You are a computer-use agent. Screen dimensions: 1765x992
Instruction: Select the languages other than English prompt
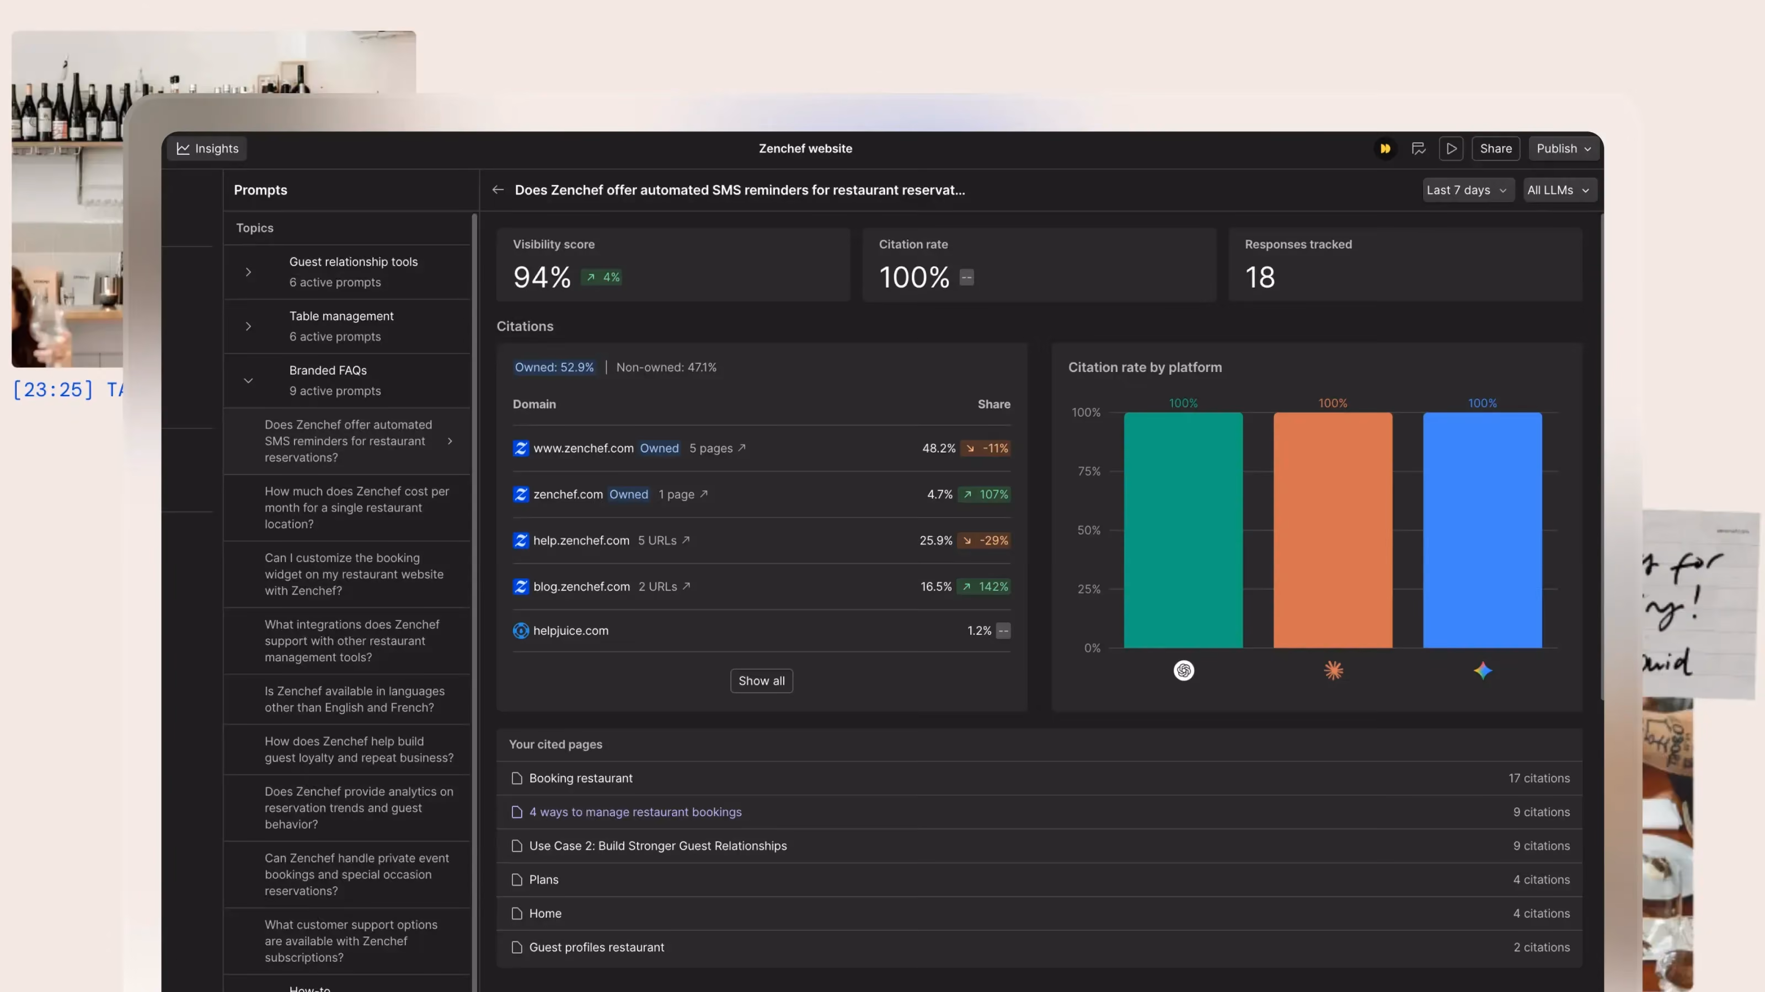[x=347, y=699]
